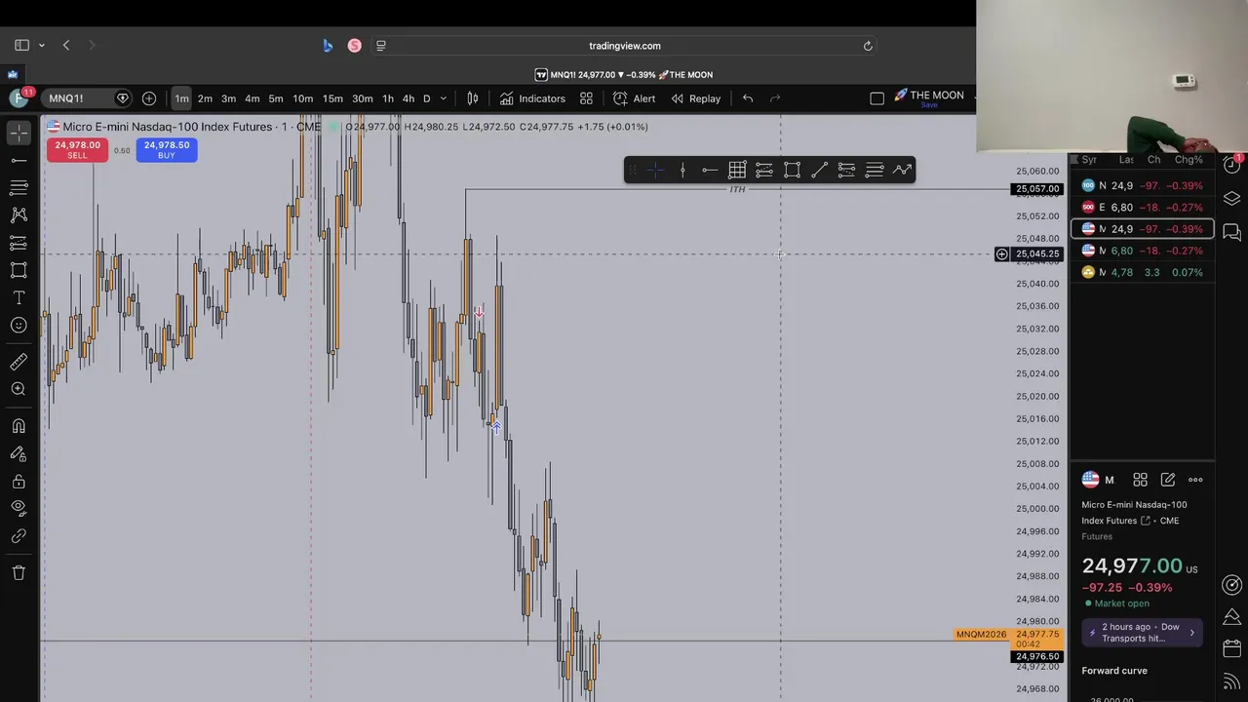Screen dimensions: 1248x702
Task: Activate the zoom in tool
Action: (19, 389)
